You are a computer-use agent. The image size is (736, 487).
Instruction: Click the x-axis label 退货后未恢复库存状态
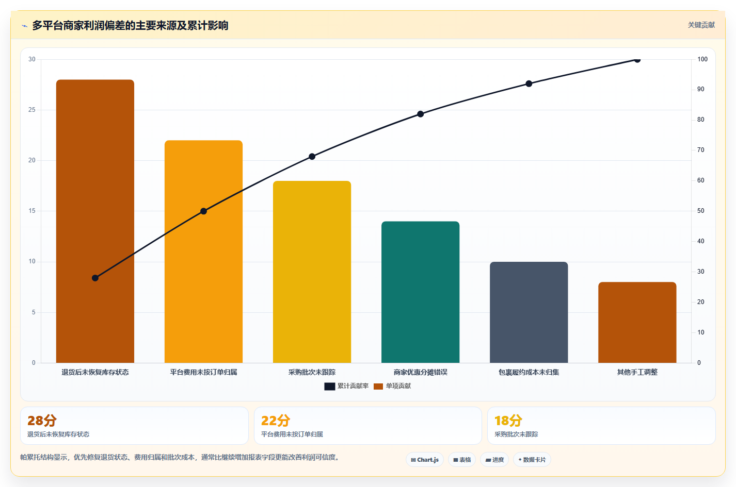(x=95, y=372)
